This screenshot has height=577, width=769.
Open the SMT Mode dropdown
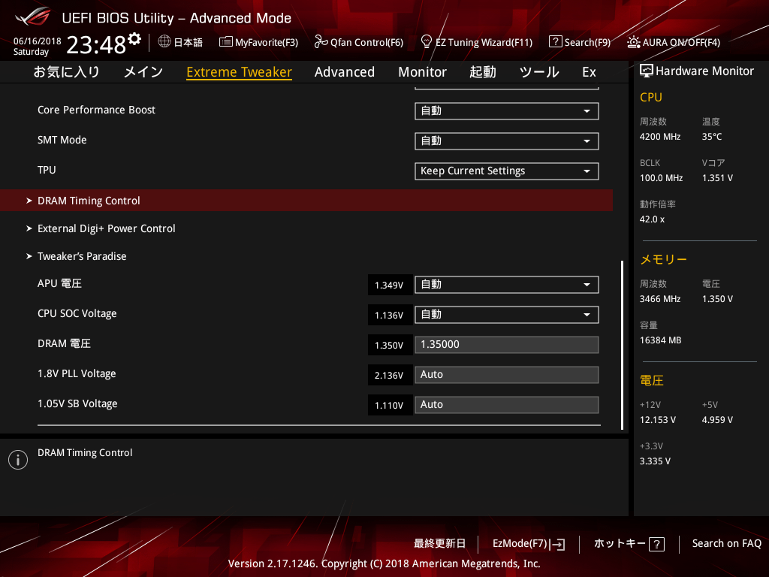[507, 141]
